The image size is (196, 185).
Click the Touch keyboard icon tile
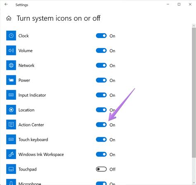[11, 139]
